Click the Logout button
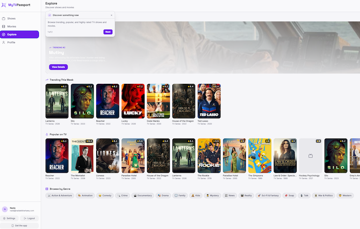 coord(29,219)
